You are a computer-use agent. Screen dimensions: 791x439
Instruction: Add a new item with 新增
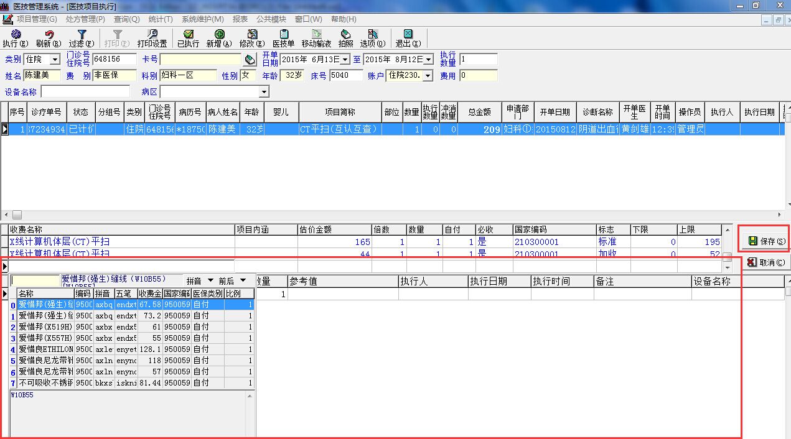(219, 38)
